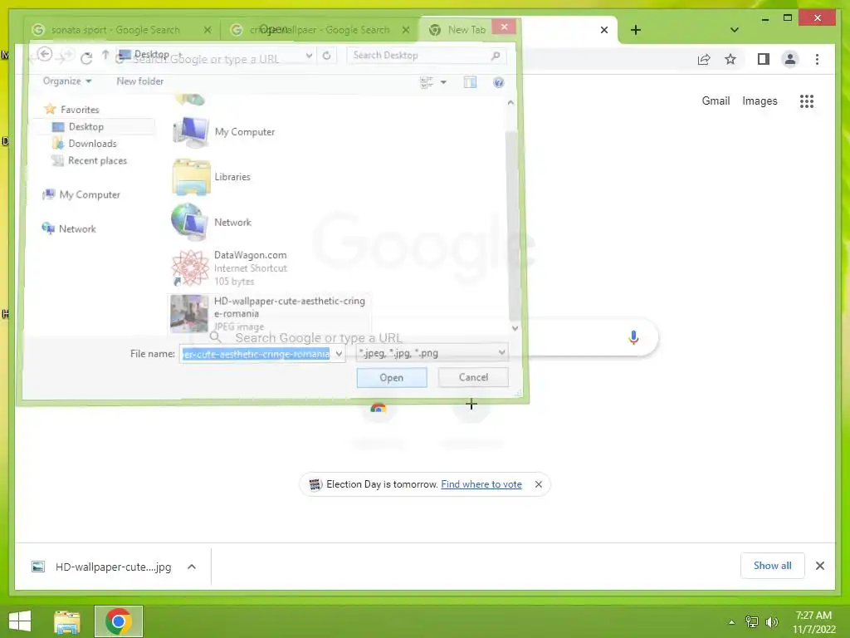Follow the Find where to vote link
Viewport: 850px width, 638px height.
[x=481, y=484]
